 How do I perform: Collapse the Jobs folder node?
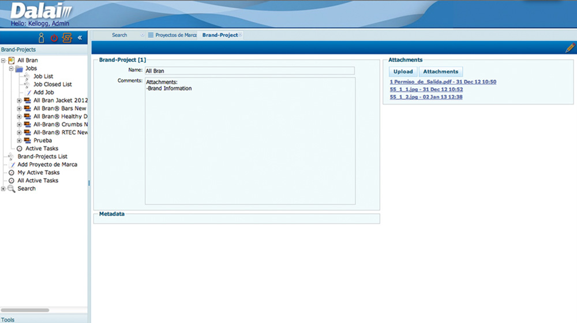click(x=11, y=69)
